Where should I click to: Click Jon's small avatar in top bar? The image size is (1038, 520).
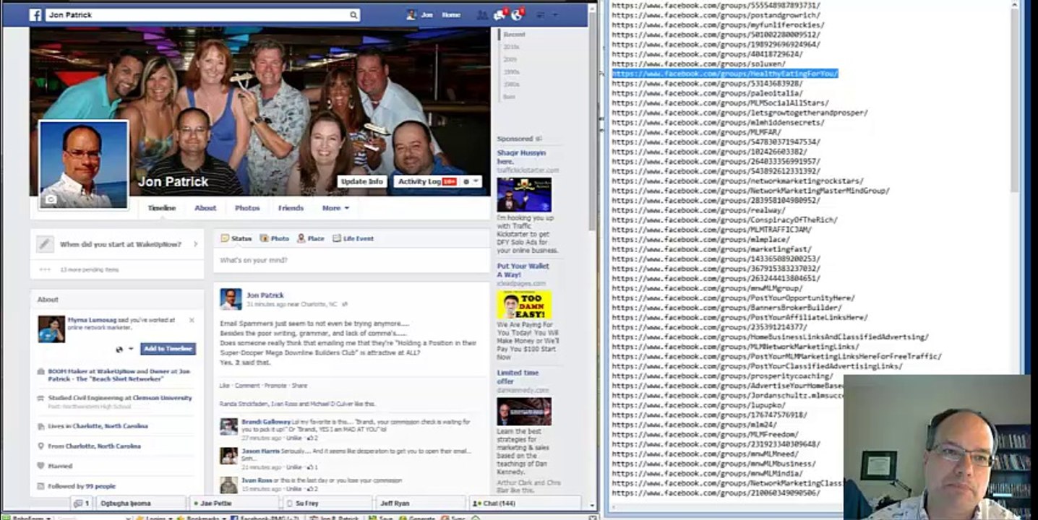pyautogui.click(x=411, y=14)
